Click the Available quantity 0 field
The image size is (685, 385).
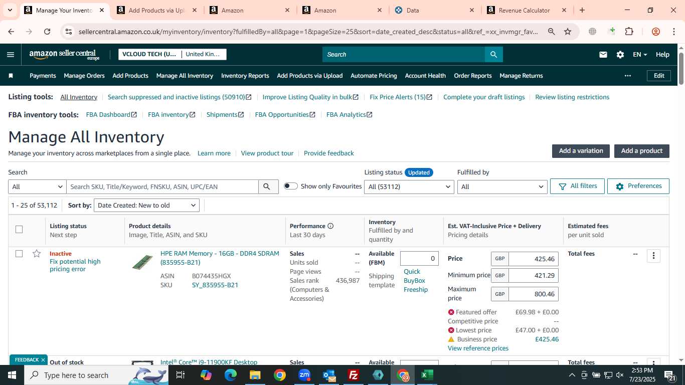pos(419,259)
